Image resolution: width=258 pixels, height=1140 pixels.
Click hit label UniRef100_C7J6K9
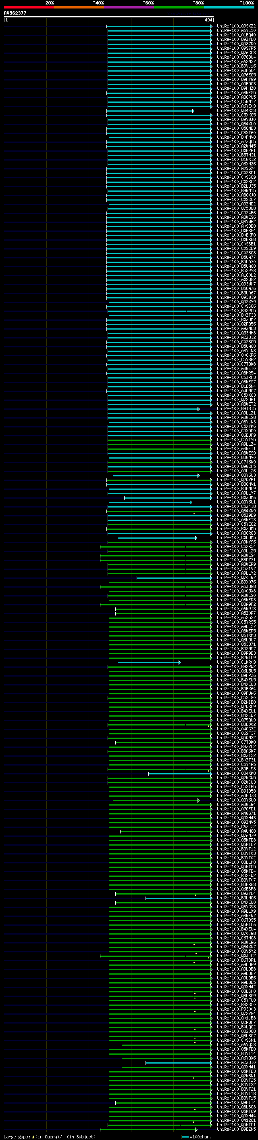(236, 462)
